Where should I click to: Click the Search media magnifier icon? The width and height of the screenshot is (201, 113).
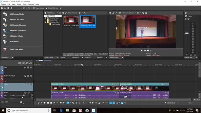[x=84, y=13]
